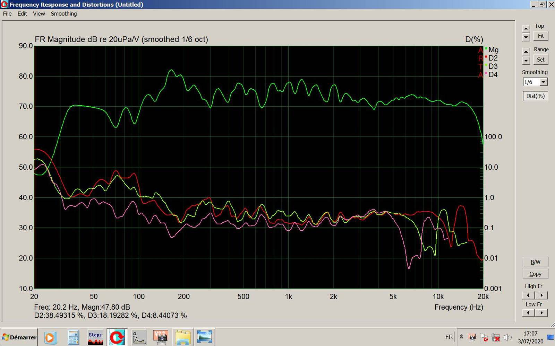Screen dimensions: 555x346
Task: Click the 90.0 dB axis label
Action: [26, 46]
